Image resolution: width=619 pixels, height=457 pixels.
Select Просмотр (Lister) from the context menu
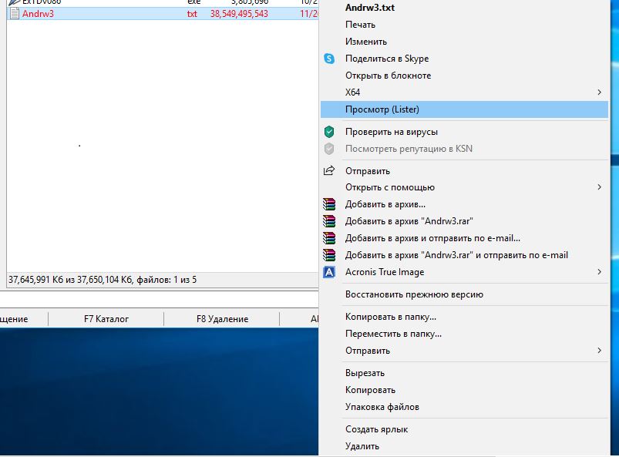tap(382, 109)
